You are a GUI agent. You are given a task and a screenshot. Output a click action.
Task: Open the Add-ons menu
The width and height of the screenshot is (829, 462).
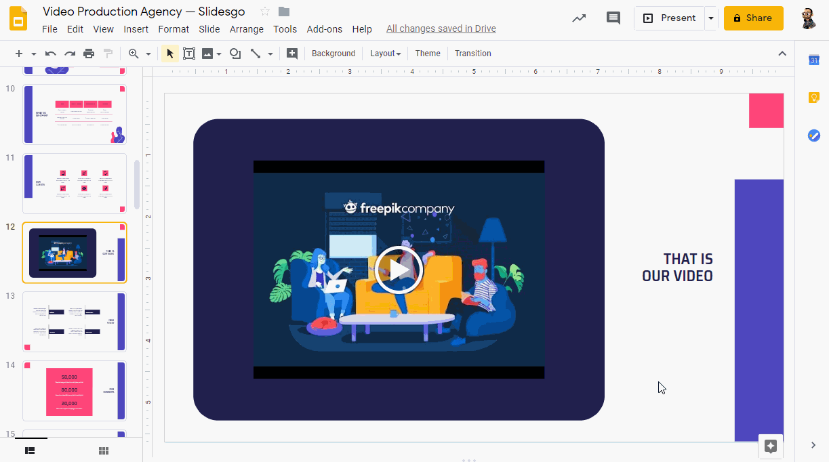pos(325,29)
